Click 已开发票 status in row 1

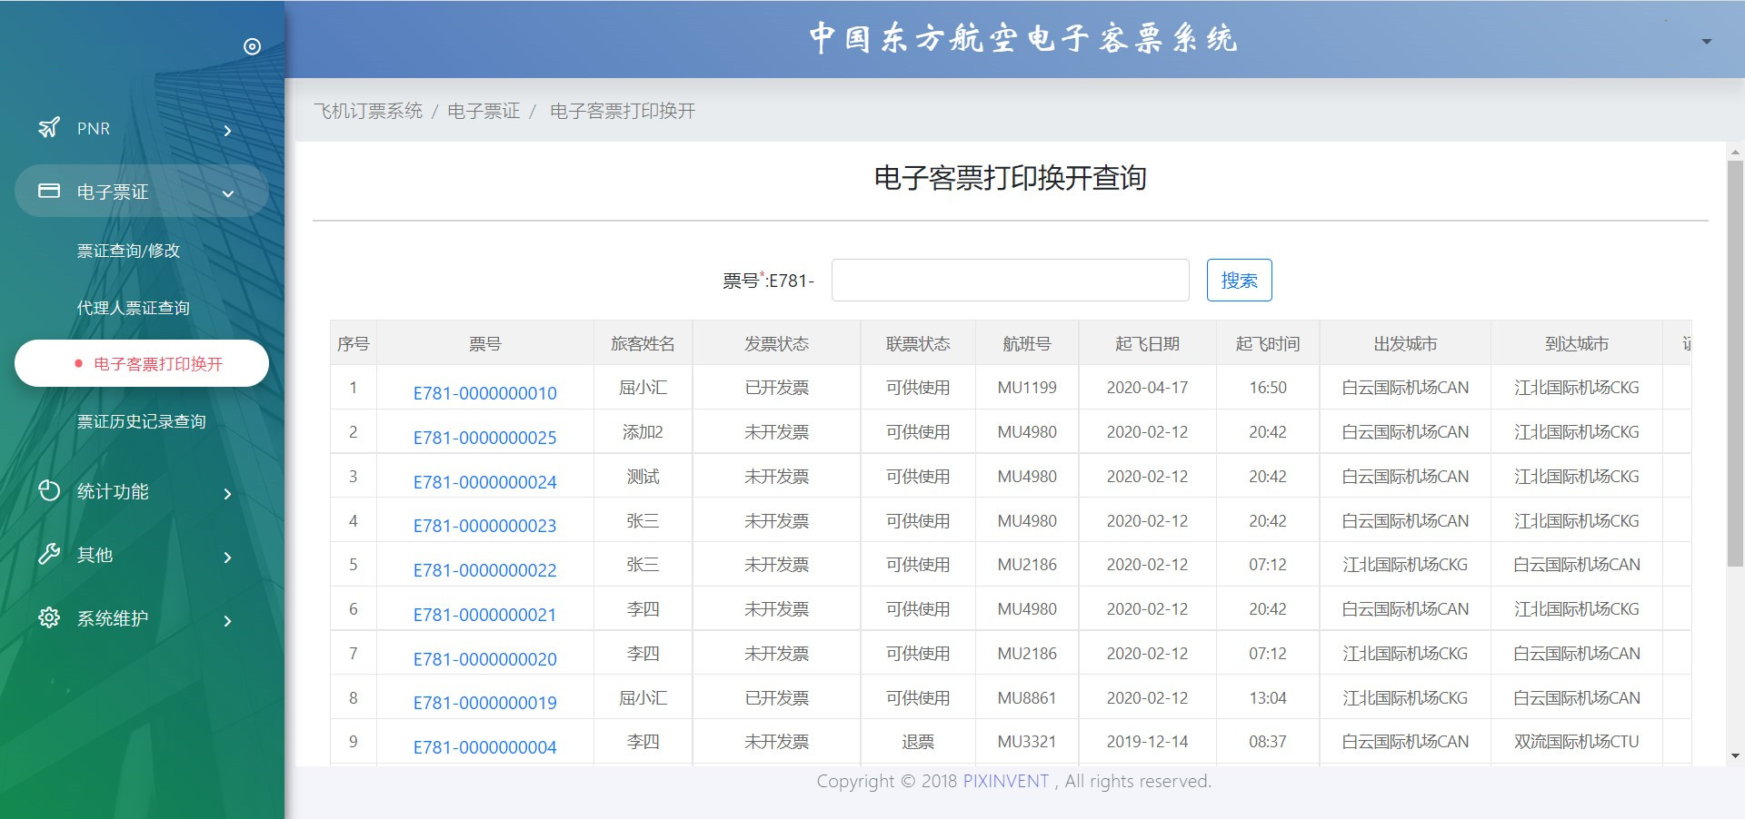(x=776, y=388)
